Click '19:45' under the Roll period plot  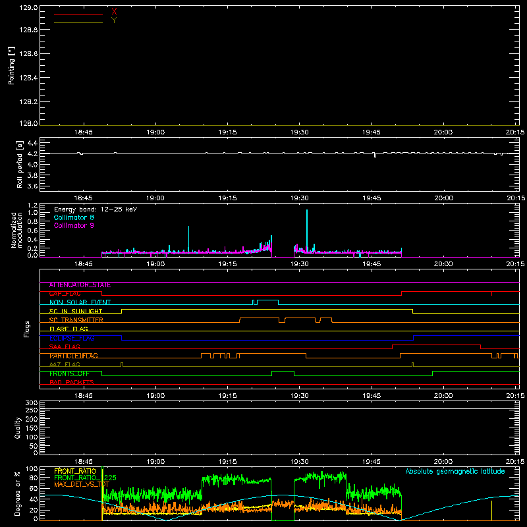(372, 198)
